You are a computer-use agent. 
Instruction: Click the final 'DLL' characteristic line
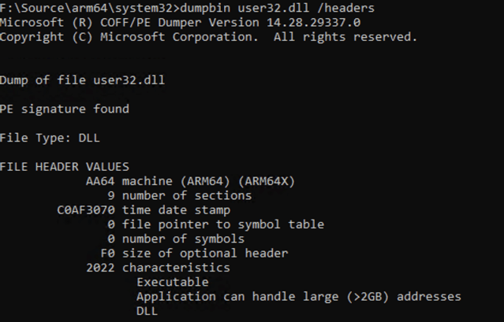point(147,311)
